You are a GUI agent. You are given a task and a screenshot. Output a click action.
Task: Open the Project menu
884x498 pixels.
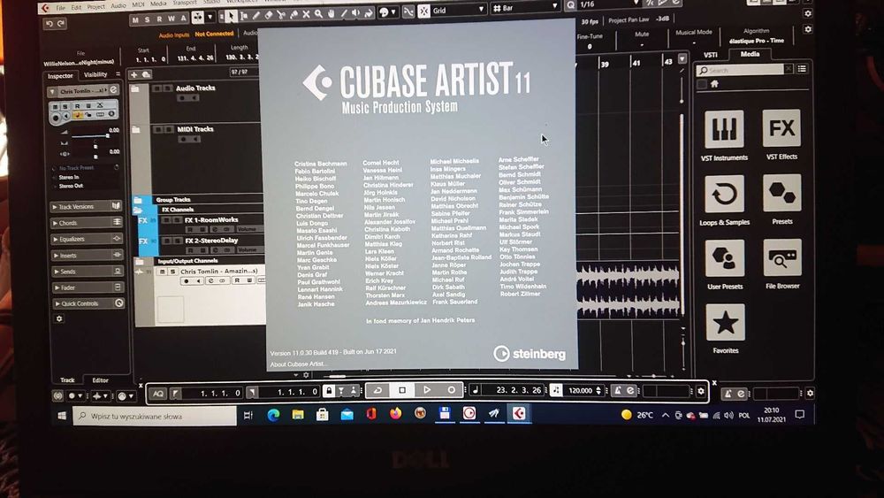pyautogui.click(x=95, y=7)
